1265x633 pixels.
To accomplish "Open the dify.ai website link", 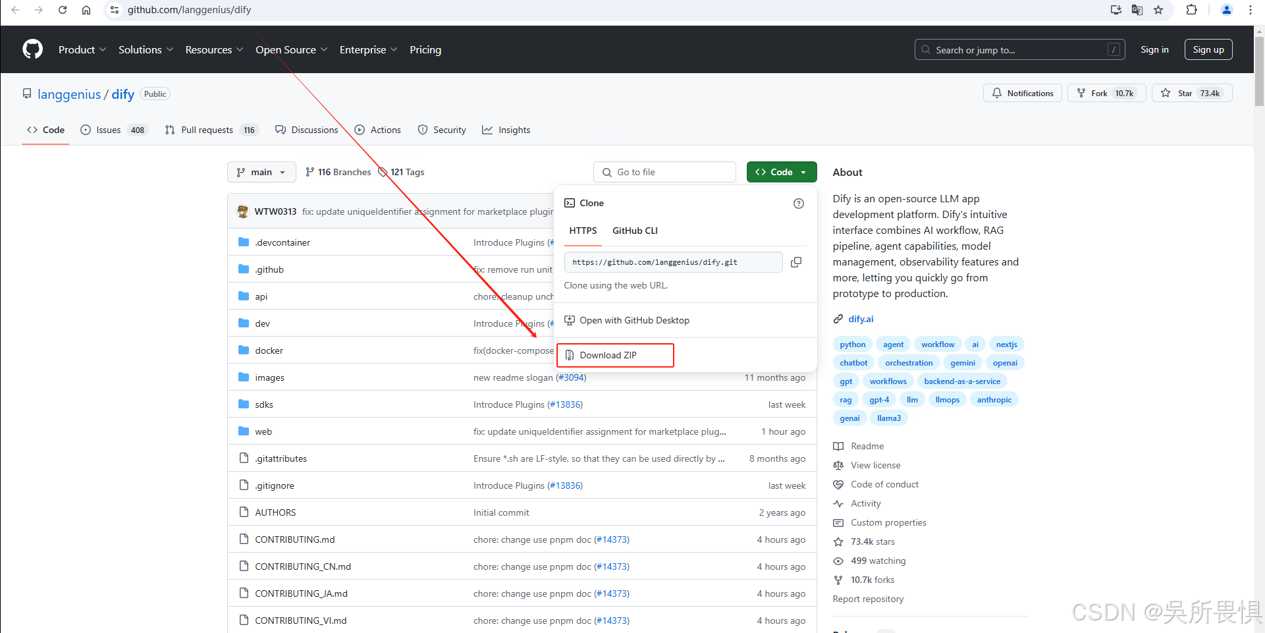I will click(x=861, y=319).
